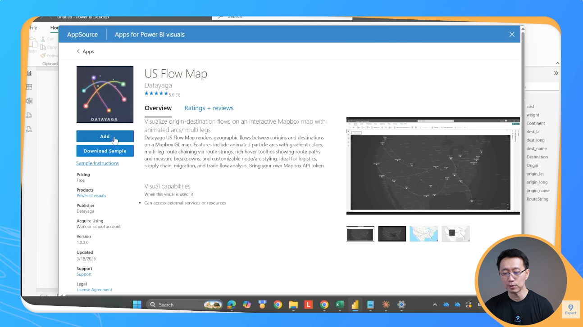The image size is (583, 327).
Task: Open Report view in Power BI sidebar
Action: [x=29, y=73]
